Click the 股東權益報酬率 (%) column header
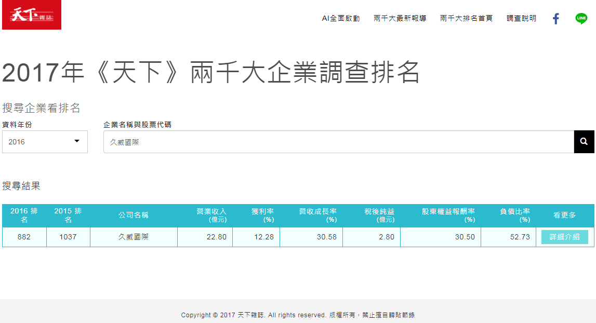596x323 pixels. pos(441,216)
